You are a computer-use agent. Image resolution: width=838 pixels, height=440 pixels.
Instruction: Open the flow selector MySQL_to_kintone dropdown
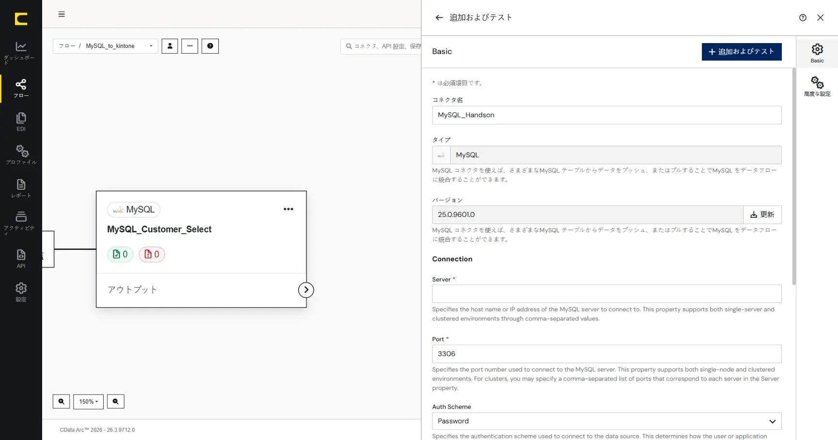tap(106, 46)
